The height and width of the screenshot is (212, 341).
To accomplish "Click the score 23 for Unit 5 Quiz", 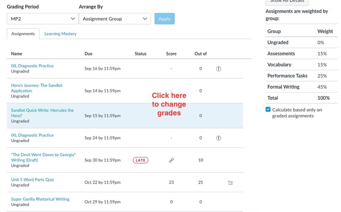I will 171,182.
